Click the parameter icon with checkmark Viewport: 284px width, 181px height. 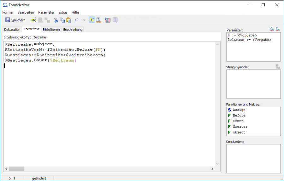(272, 29)
